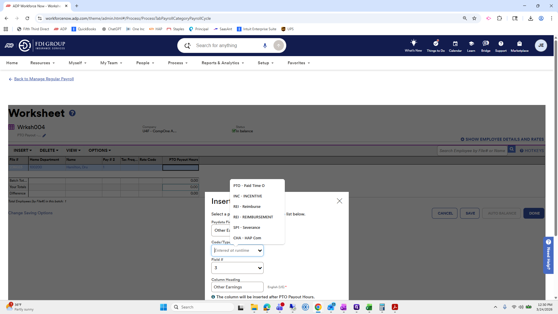Click the employee search magnifier button
Viewport: 558px width, 314px height.
coord(512,149)
